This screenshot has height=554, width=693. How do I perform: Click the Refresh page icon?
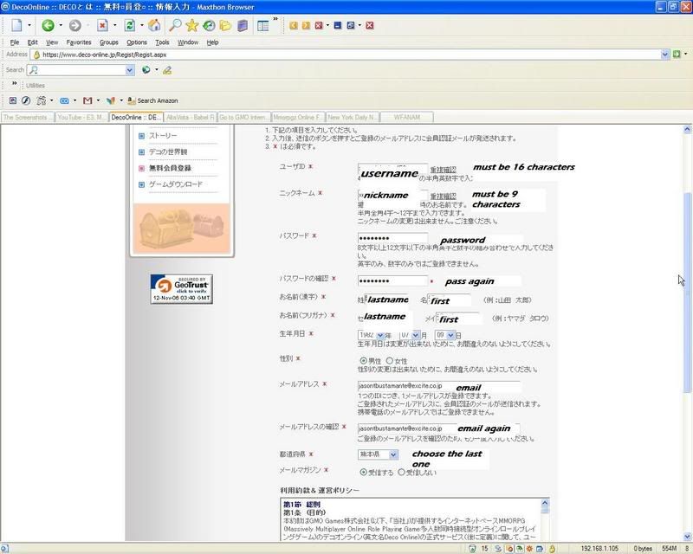coord(129,26)
